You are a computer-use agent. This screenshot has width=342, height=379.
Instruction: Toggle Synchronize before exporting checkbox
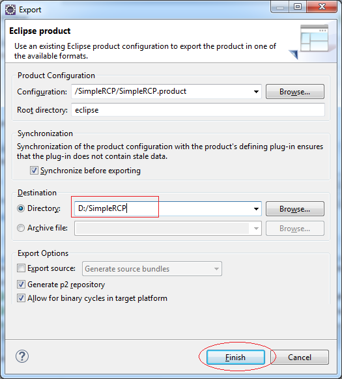pyautogui.click(x=34, y=171)
